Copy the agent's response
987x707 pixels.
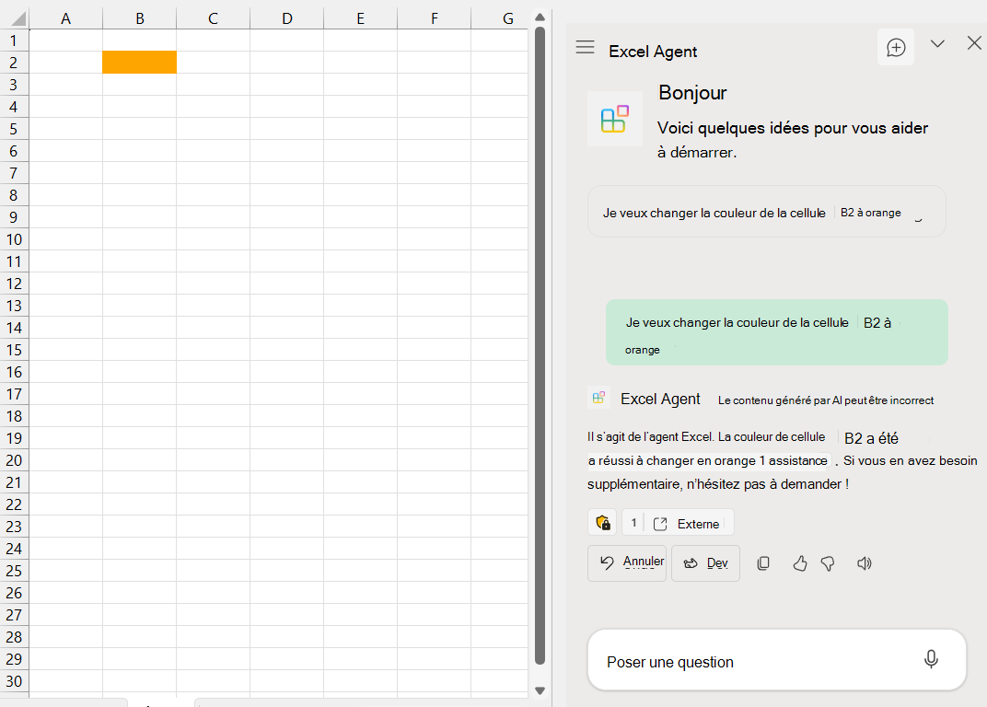[763, 563]
